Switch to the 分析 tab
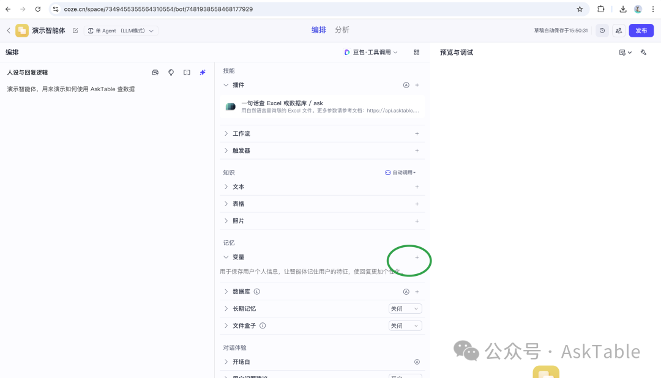Image resolution: width=661 pixels, height=378 pixels. click(x=341, y=29)
